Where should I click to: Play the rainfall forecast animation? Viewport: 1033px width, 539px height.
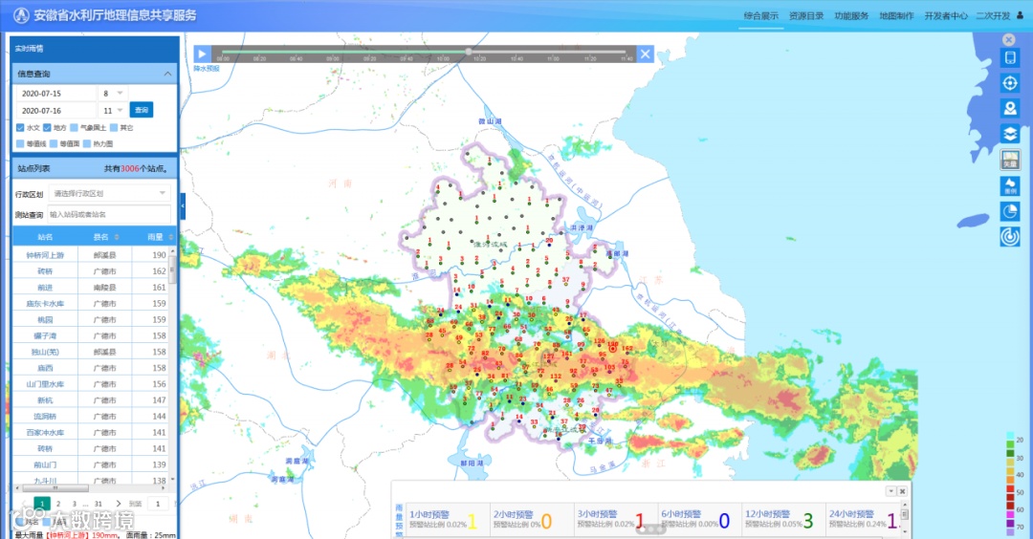click(x=202, y=54)
